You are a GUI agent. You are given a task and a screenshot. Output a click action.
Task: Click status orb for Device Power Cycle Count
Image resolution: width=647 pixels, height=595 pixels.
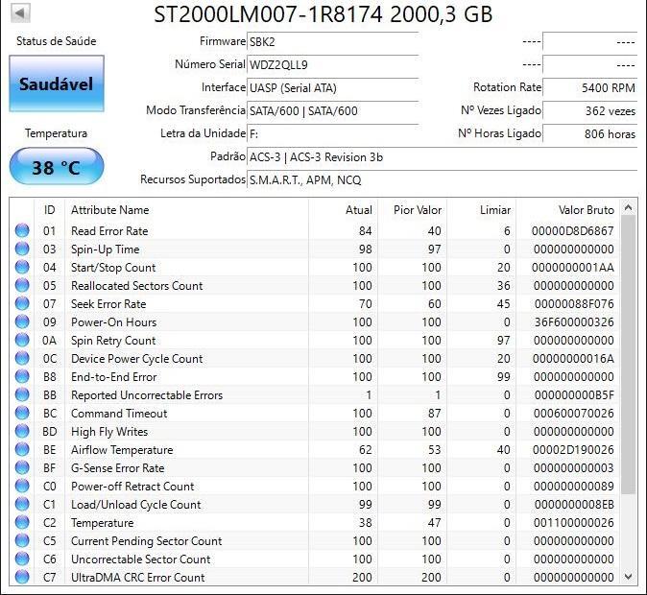(x=22, y=358)
